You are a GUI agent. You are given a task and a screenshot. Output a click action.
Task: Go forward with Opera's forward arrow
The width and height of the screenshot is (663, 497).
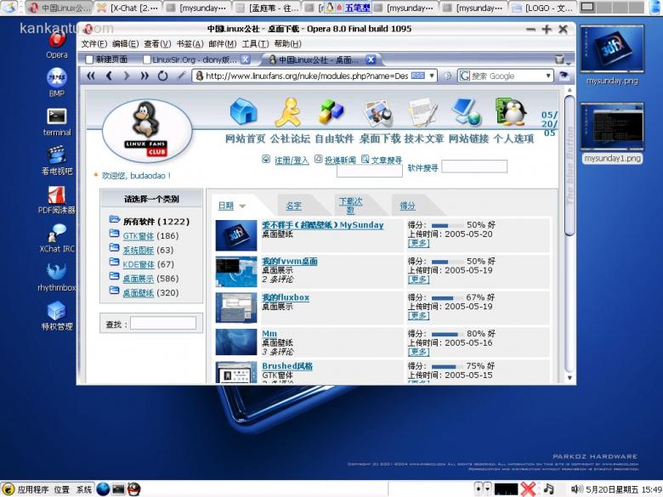coord(127,76)
